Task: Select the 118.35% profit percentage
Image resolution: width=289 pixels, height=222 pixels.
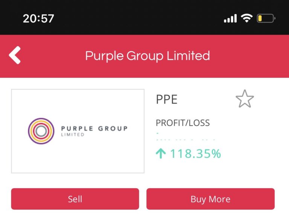Action: [195, 154]
